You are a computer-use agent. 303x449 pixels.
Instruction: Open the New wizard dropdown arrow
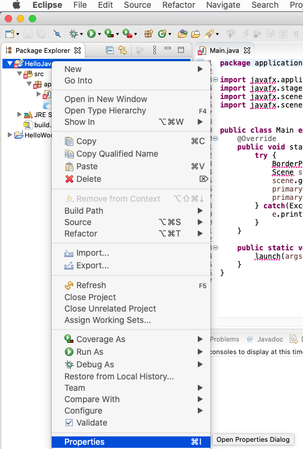pyautogui.click(x=18, y=34)
